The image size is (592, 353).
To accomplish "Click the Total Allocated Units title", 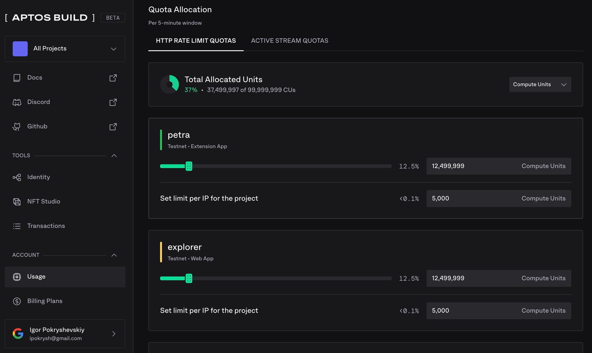I will tap(224, 80).
